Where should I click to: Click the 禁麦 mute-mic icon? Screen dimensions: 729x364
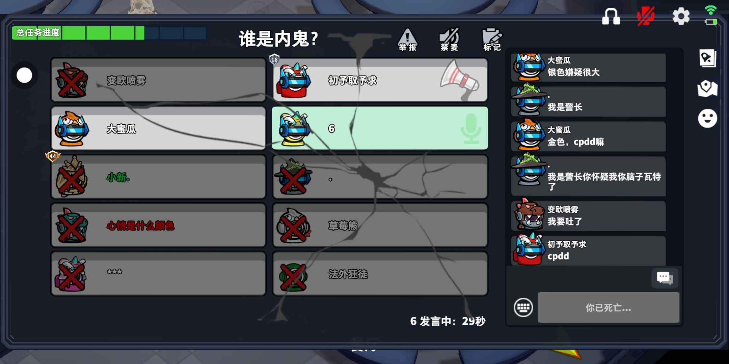pos(449,39)
